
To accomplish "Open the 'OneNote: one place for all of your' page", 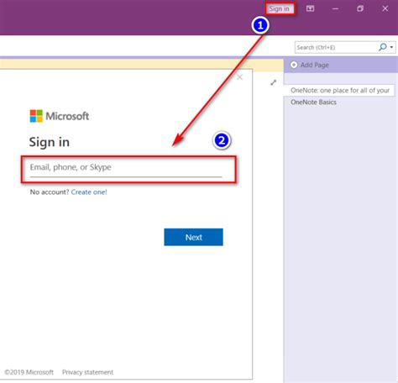I will click(339, 91).
